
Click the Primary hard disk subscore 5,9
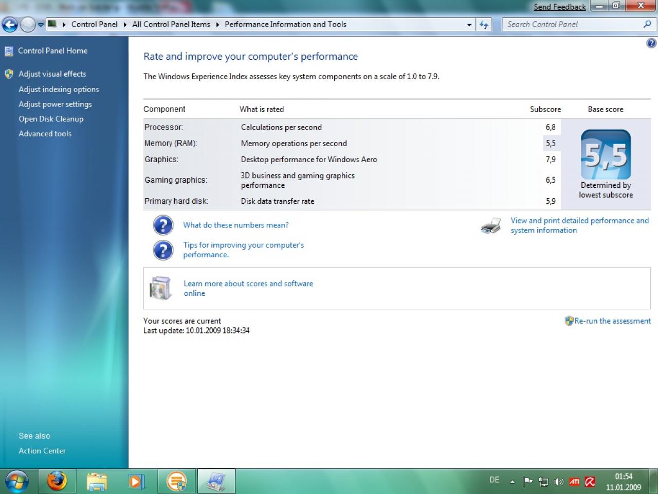pos(551,201)
